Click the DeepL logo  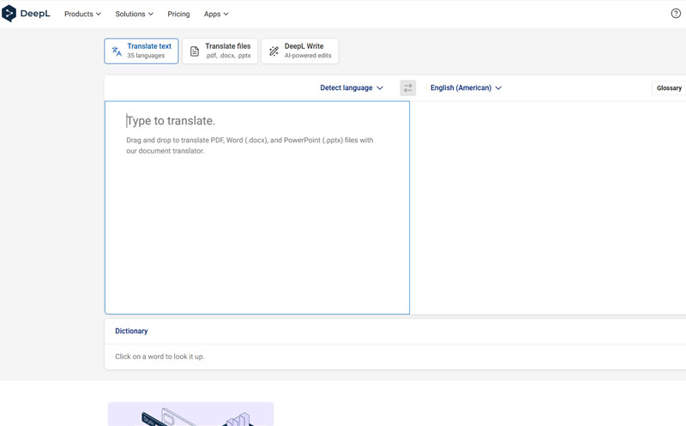click(x=26, y=14)
